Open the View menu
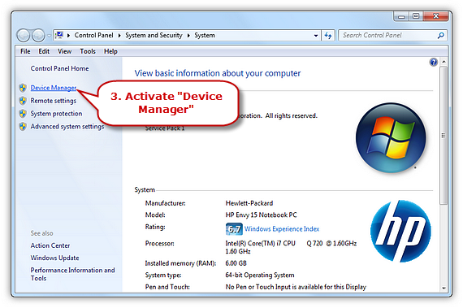463x308 pixels. click(x=64, y=51)
